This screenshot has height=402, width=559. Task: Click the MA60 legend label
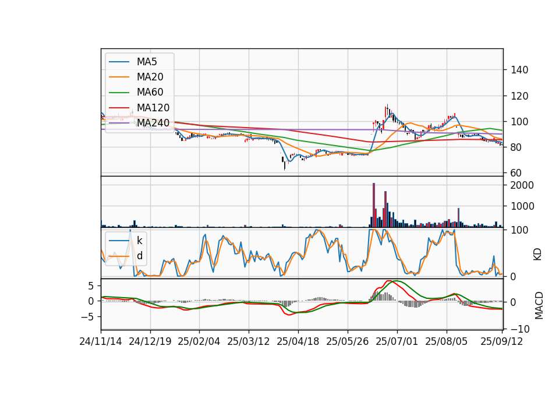coord(150,93)
